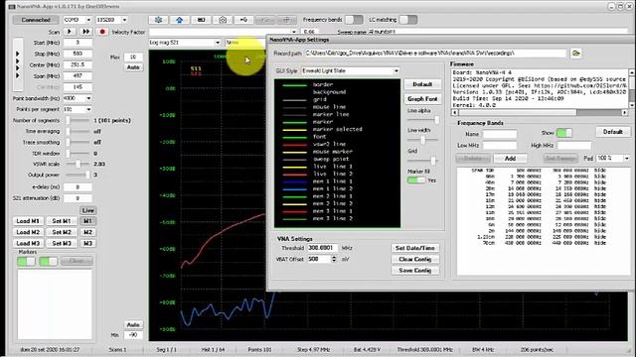
Task: Toggle the right Markers switch
Action: (x=49, y=262)
